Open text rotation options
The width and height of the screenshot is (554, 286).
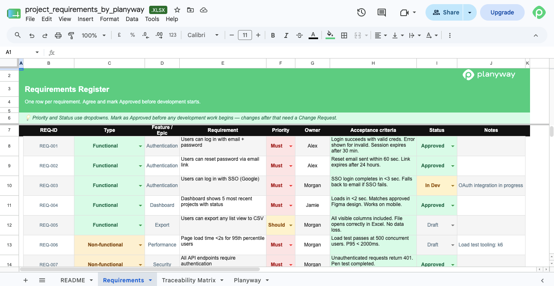click(x=431, y=35)
